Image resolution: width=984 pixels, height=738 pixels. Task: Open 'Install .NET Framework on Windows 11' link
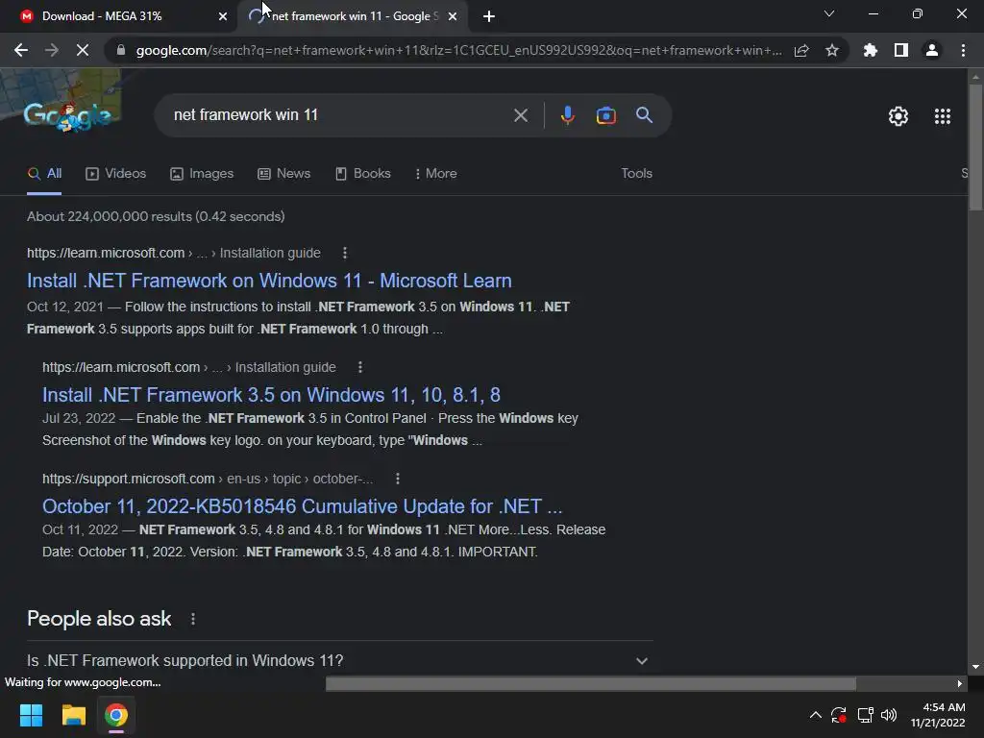[269, 281]
